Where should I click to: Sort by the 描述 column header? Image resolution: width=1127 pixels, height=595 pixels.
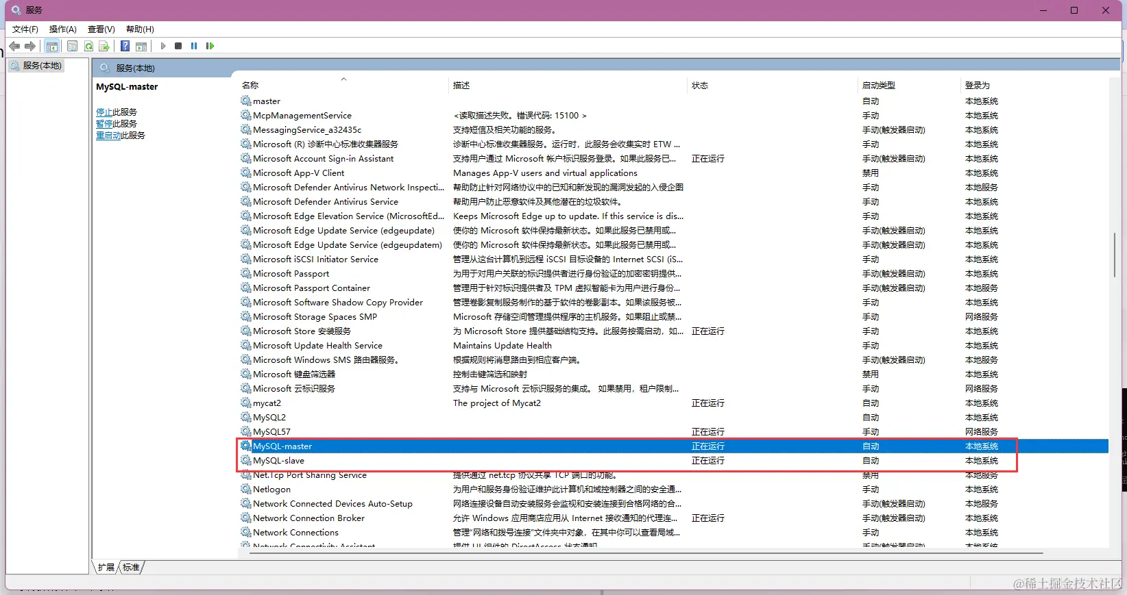[x=568, y=85]
